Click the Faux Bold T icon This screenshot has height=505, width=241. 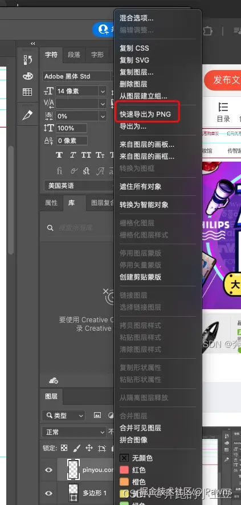[59, 155]
